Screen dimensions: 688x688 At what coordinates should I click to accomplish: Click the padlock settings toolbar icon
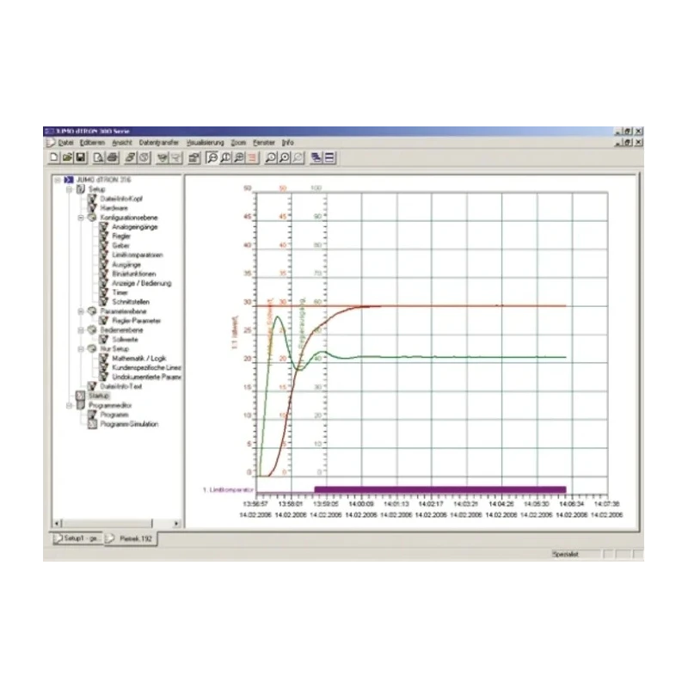point(194,157)
